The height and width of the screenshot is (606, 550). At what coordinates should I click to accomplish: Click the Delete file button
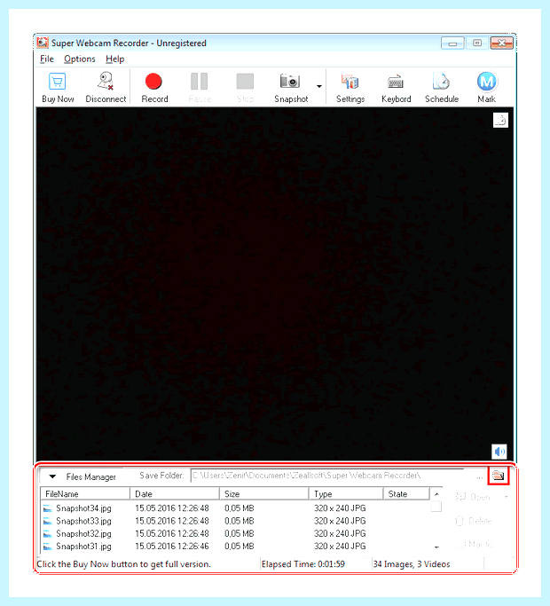pos(473,521)
